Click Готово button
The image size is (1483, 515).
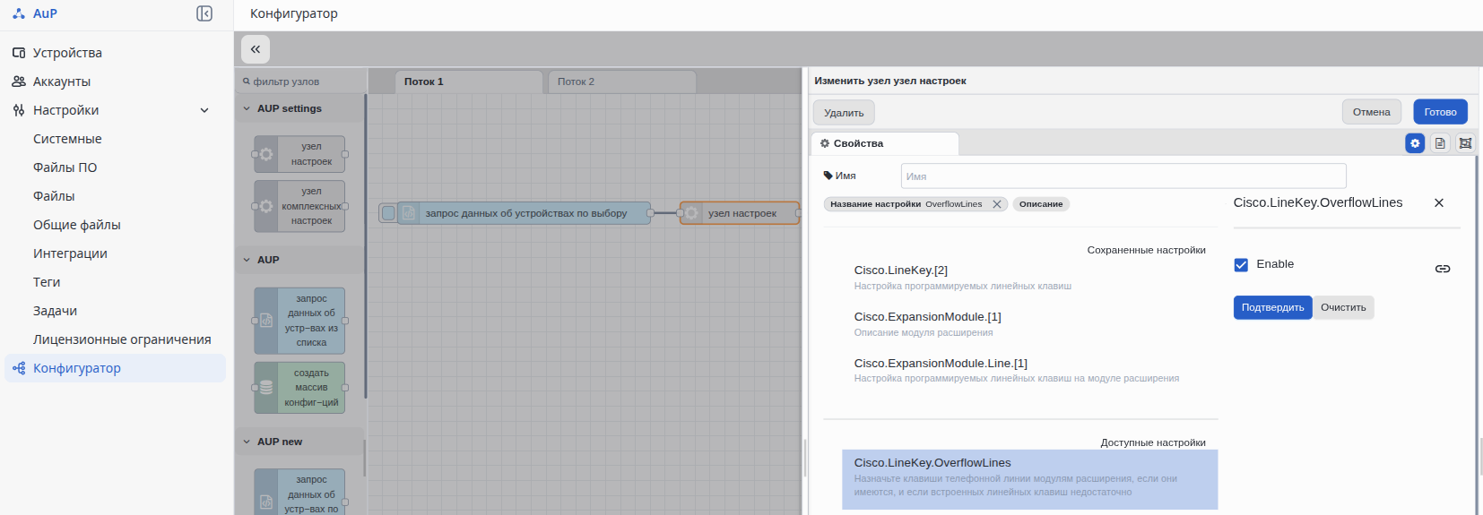point(1440,112)
